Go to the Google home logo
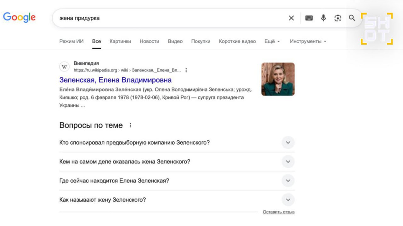The height and width of the screenshot is (226, 403). click(19, 18)
